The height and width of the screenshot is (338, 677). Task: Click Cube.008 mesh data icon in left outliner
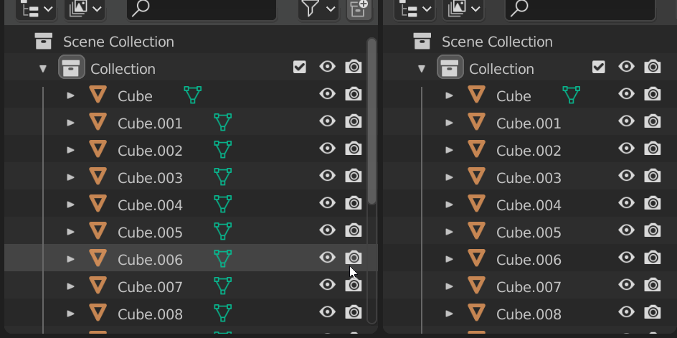click(x=223, y=313)
